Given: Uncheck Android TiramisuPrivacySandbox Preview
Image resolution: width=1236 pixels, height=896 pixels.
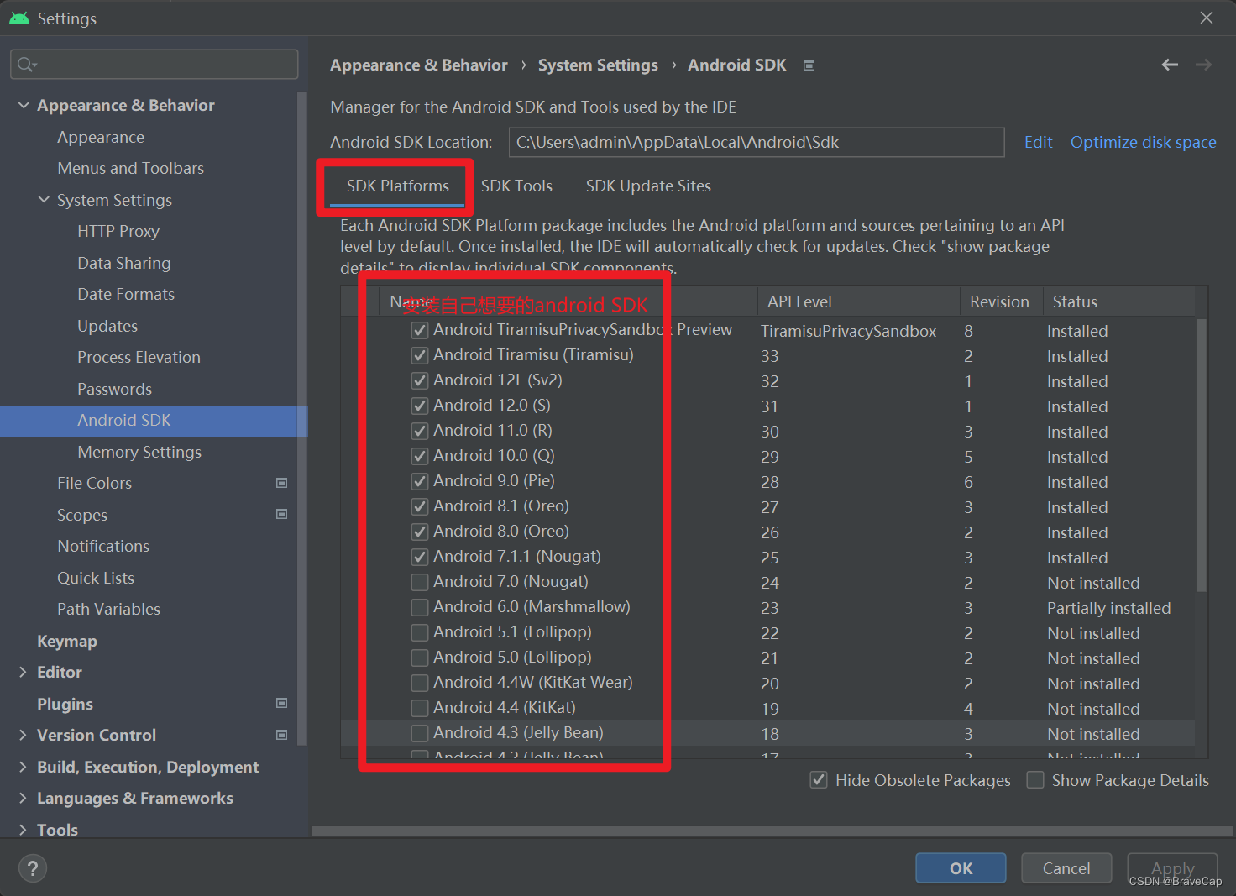Looking at the screenshot, I should coord(420,330).
